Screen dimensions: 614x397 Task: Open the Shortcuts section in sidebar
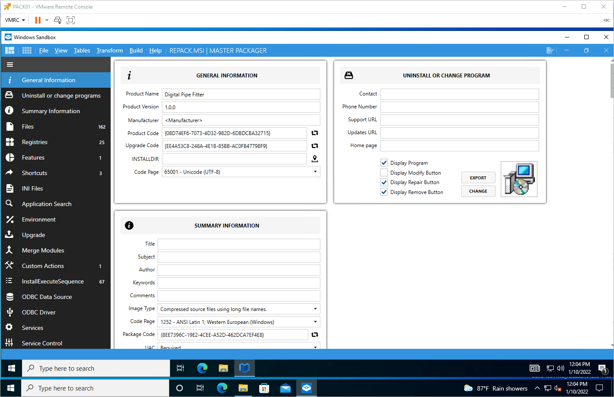[x=34, y=173]
